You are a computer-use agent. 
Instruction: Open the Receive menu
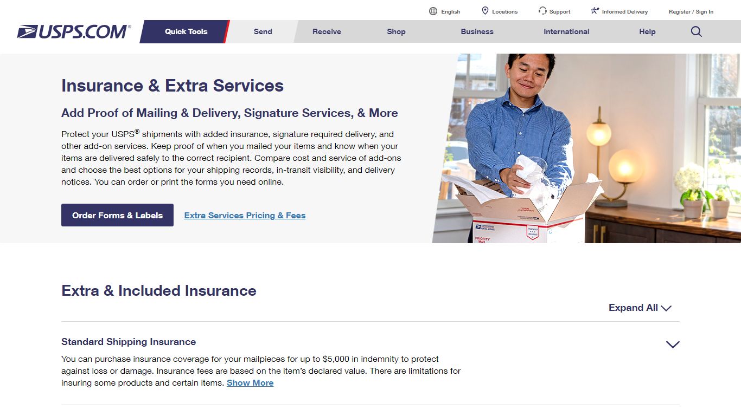coord(327,31)
